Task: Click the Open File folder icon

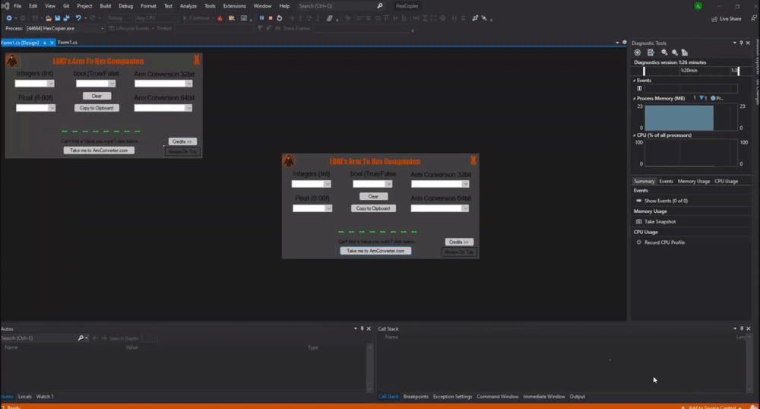Action: [48, 18]
